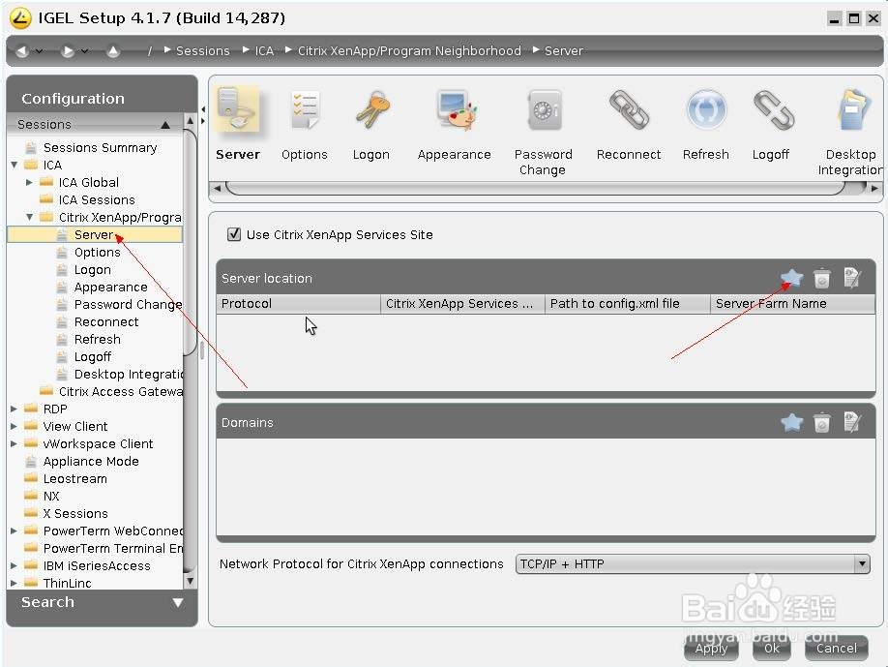Expand the PowerTerm WebConnect node
Image resolution: width=888 pixels, height=667 pixels.
(14, 531)
